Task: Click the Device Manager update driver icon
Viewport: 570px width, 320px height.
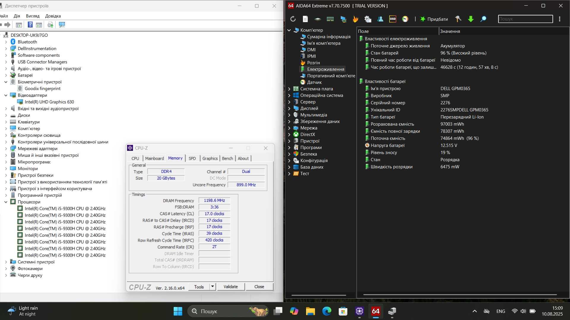Action: (x=50, y=25)
